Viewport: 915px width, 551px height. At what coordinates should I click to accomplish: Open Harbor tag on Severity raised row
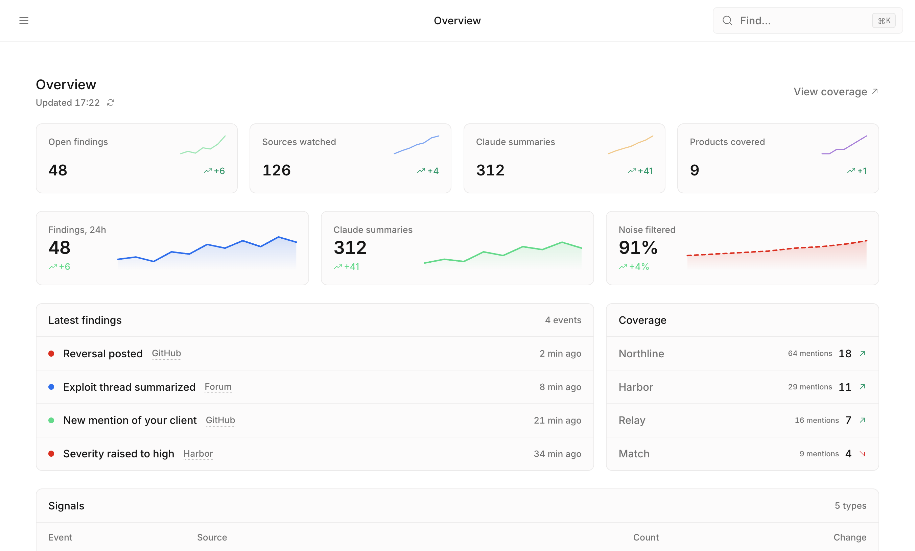coord(198,454)
